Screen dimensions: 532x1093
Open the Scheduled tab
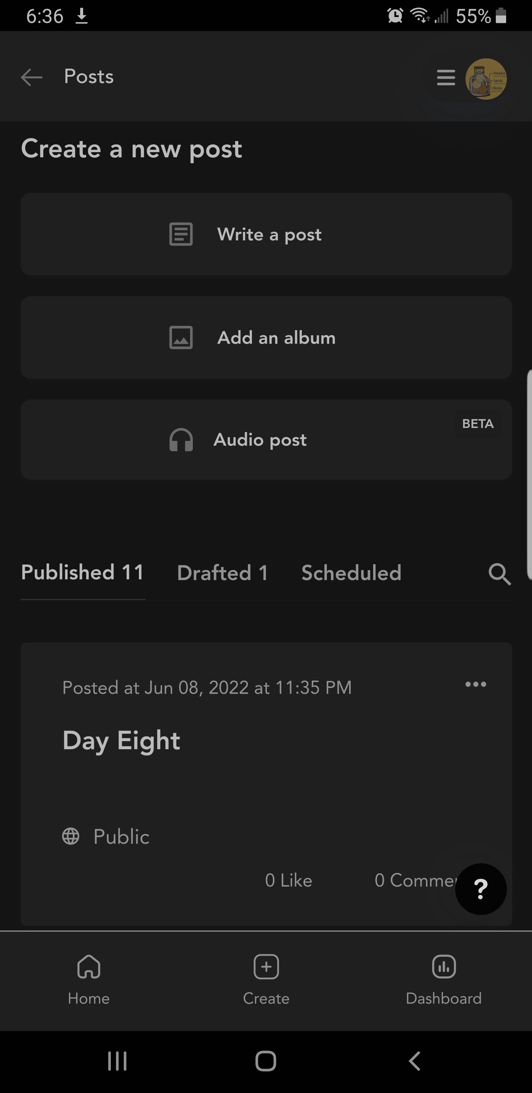click(351, 573)
